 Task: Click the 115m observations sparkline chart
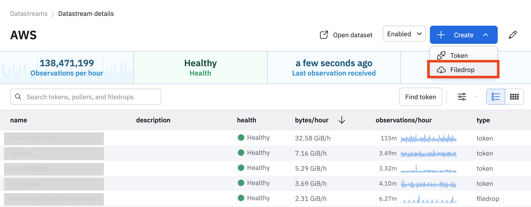point(428,138)
